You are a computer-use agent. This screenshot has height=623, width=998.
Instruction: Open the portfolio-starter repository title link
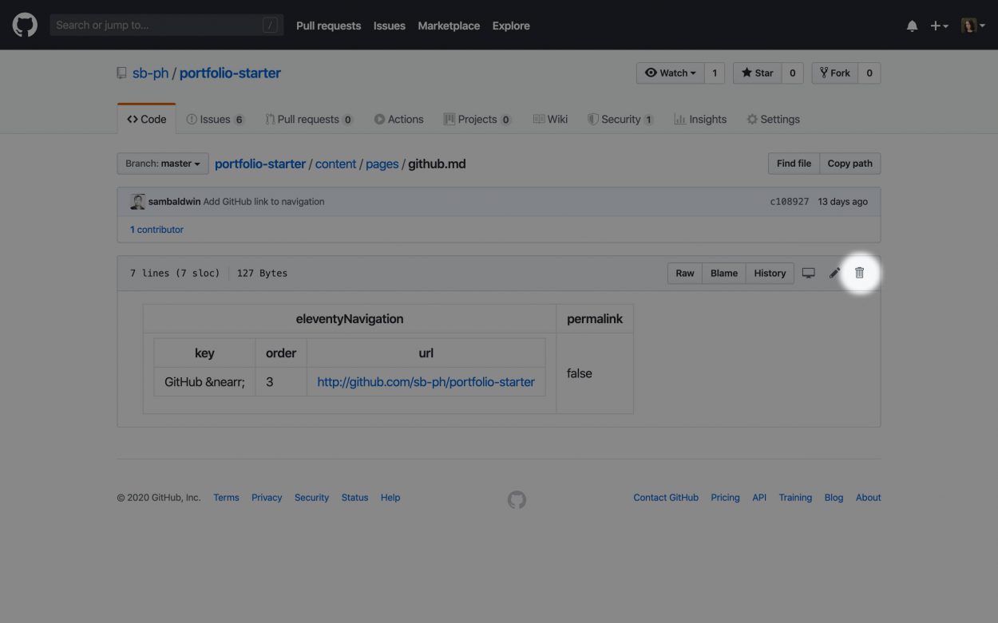[230, 73]
